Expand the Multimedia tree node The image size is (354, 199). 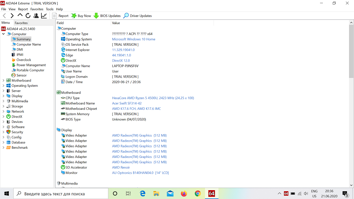click(4, 101)
